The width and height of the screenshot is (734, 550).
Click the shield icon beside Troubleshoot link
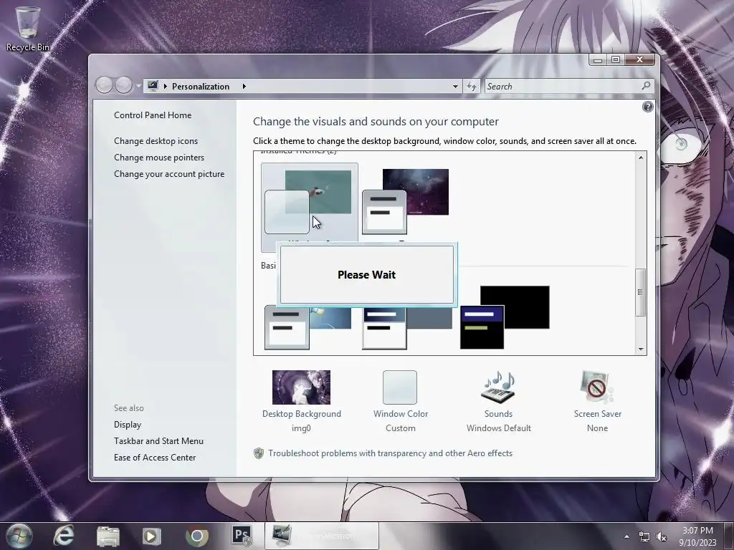coord(258,453)
